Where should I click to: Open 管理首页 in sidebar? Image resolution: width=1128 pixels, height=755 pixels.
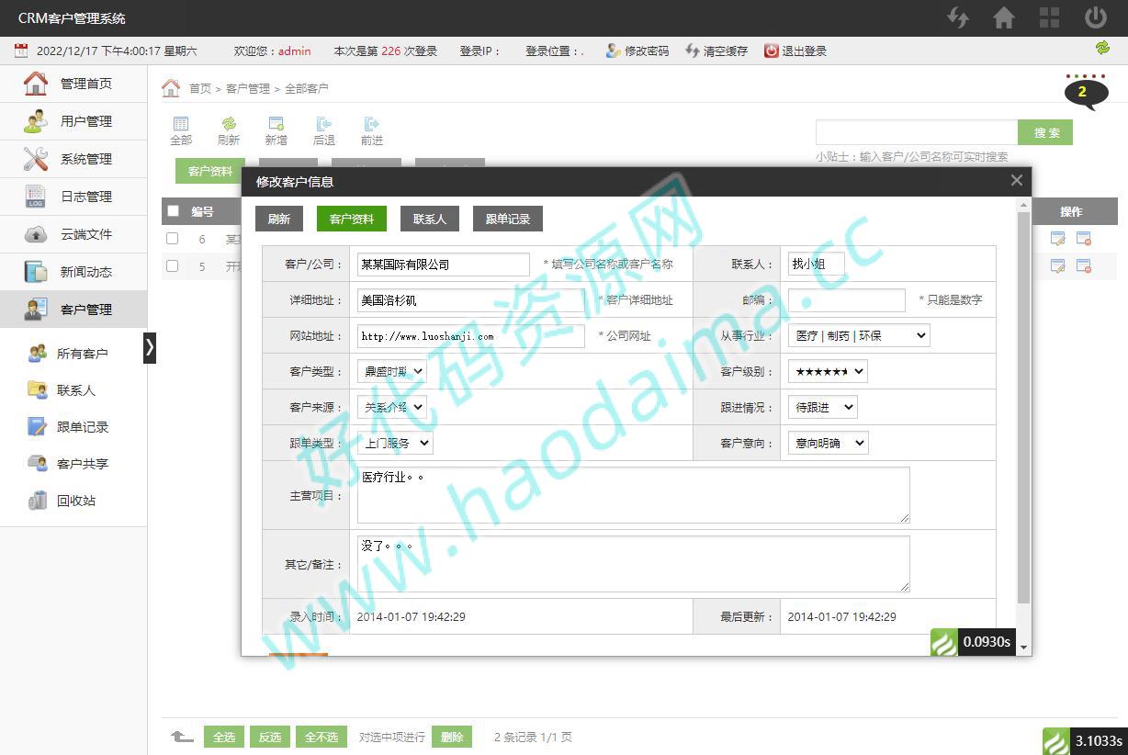click(73, 84)
